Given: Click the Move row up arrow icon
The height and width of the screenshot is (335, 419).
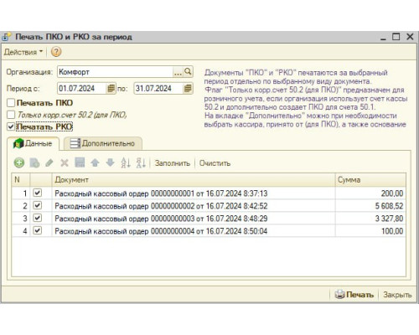Looking at the screenshot, I should 96,162.
